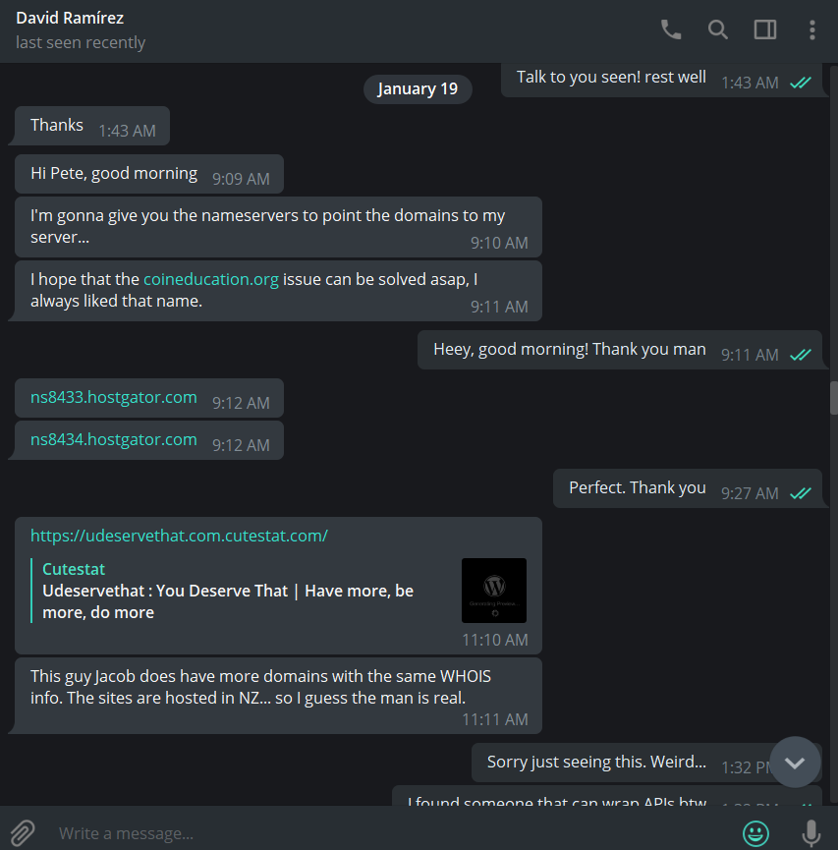Click the read checkmarks on 'Perfect. Thank you'

(x=800, y=493)
